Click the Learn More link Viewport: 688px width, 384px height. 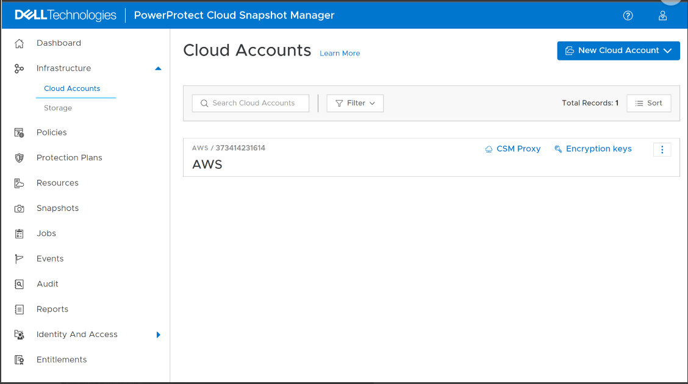[340, 54]
